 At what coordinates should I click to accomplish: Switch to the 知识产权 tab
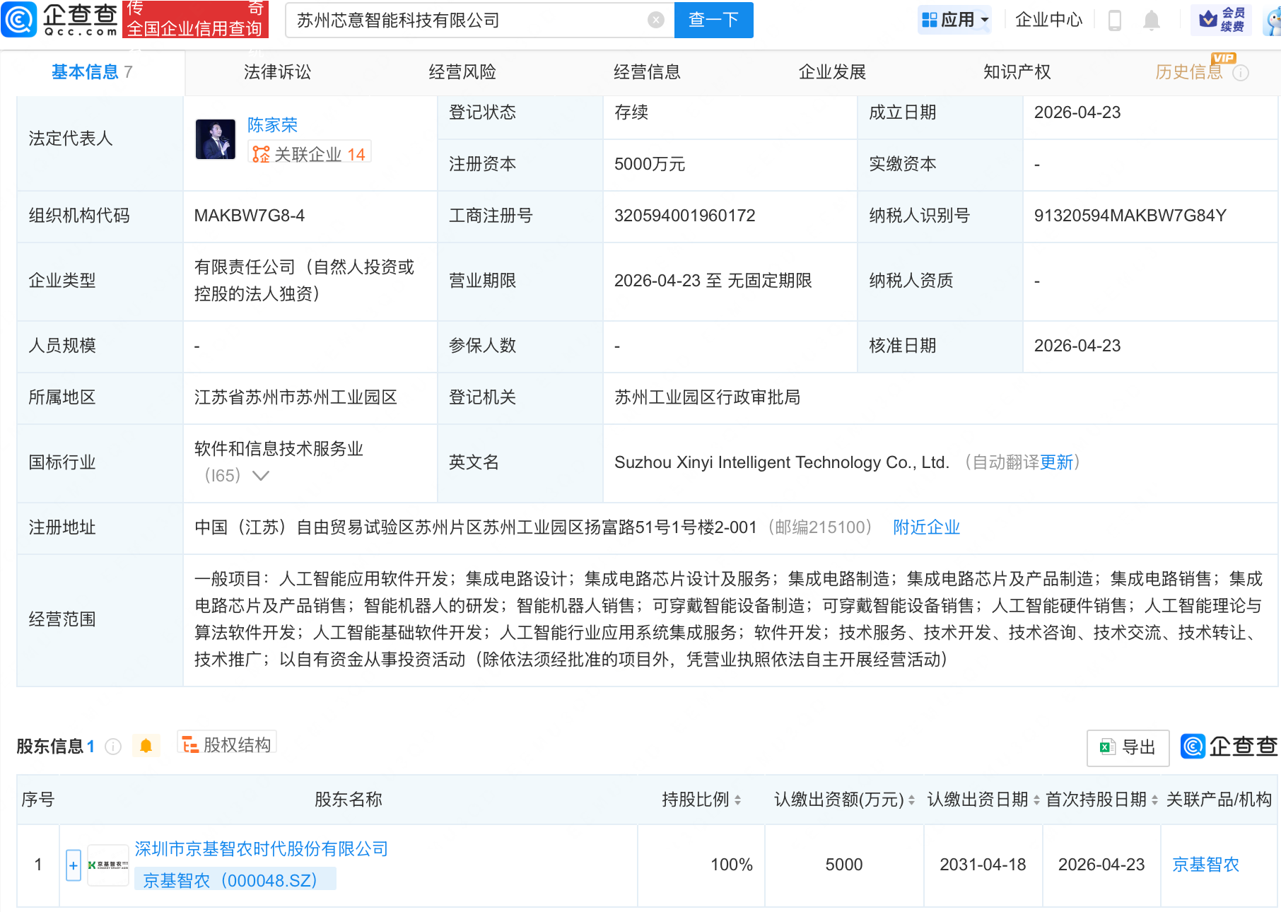(x=1017, y=72)
